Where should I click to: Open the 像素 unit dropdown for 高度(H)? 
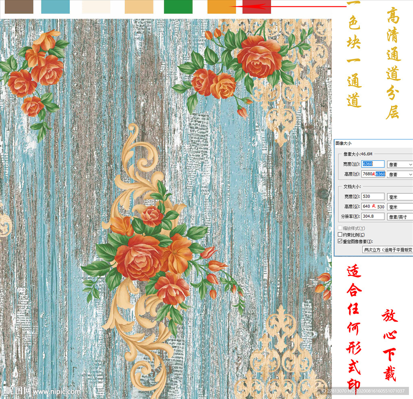pyautogui.click(x=400, y=174)
